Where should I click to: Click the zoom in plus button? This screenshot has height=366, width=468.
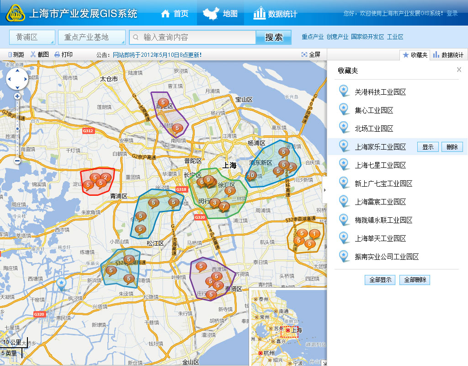pyautogui.click(x=17, y=97)
